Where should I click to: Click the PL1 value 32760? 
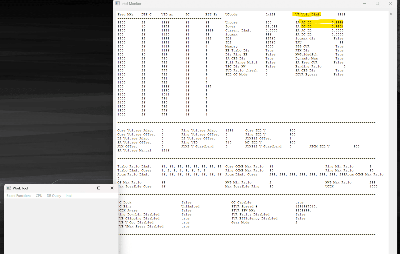[x=270, y=38]
